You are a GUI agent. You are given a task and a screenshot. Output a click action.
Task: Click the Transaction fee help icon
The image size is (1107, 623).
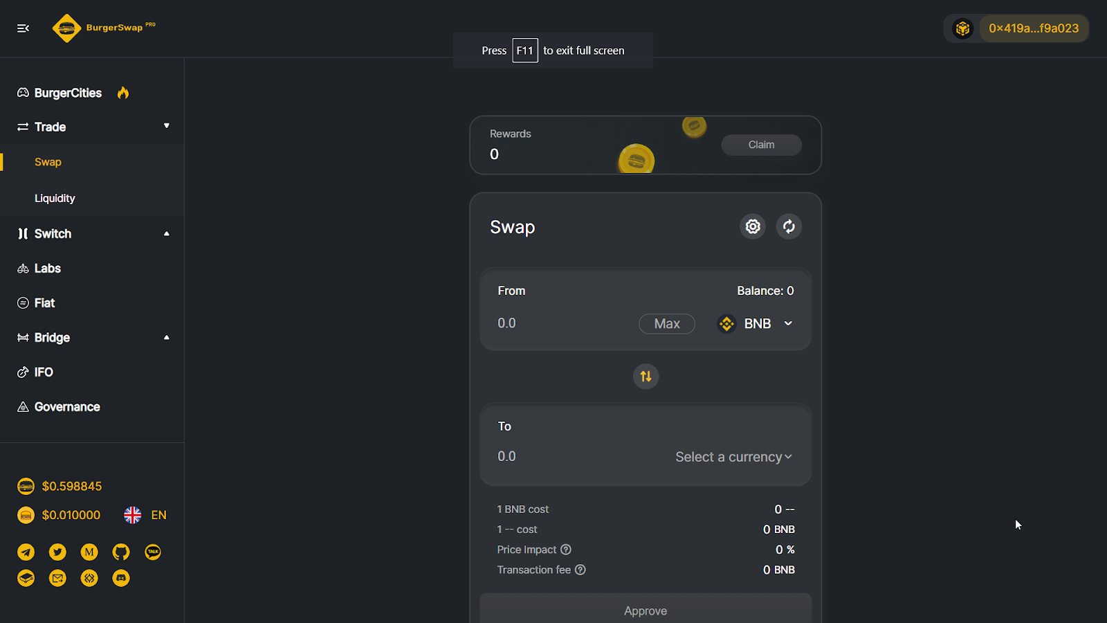(580, 570)
